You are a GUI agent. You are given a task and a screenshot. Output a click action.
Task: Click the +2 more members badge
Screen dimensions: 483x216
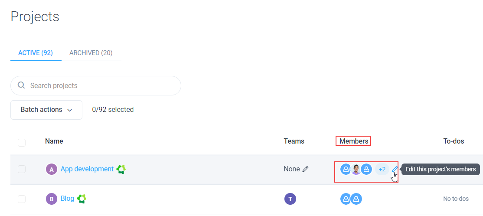tap(382, 169)
